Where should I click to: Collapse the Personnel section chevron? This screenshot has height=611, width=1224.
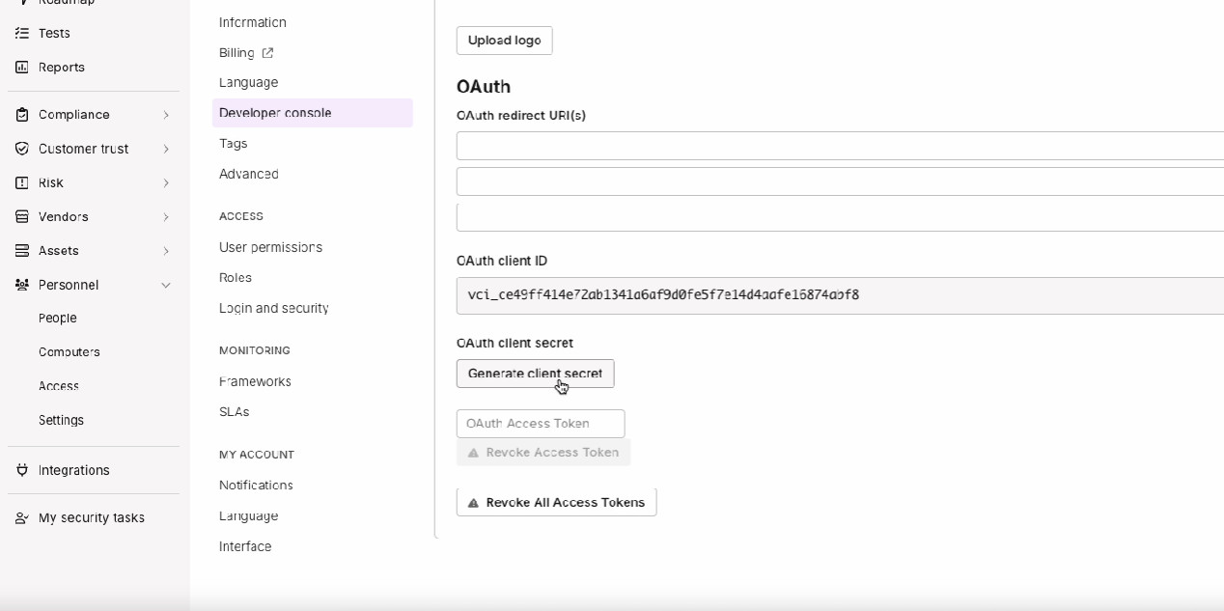coord(166,286)
